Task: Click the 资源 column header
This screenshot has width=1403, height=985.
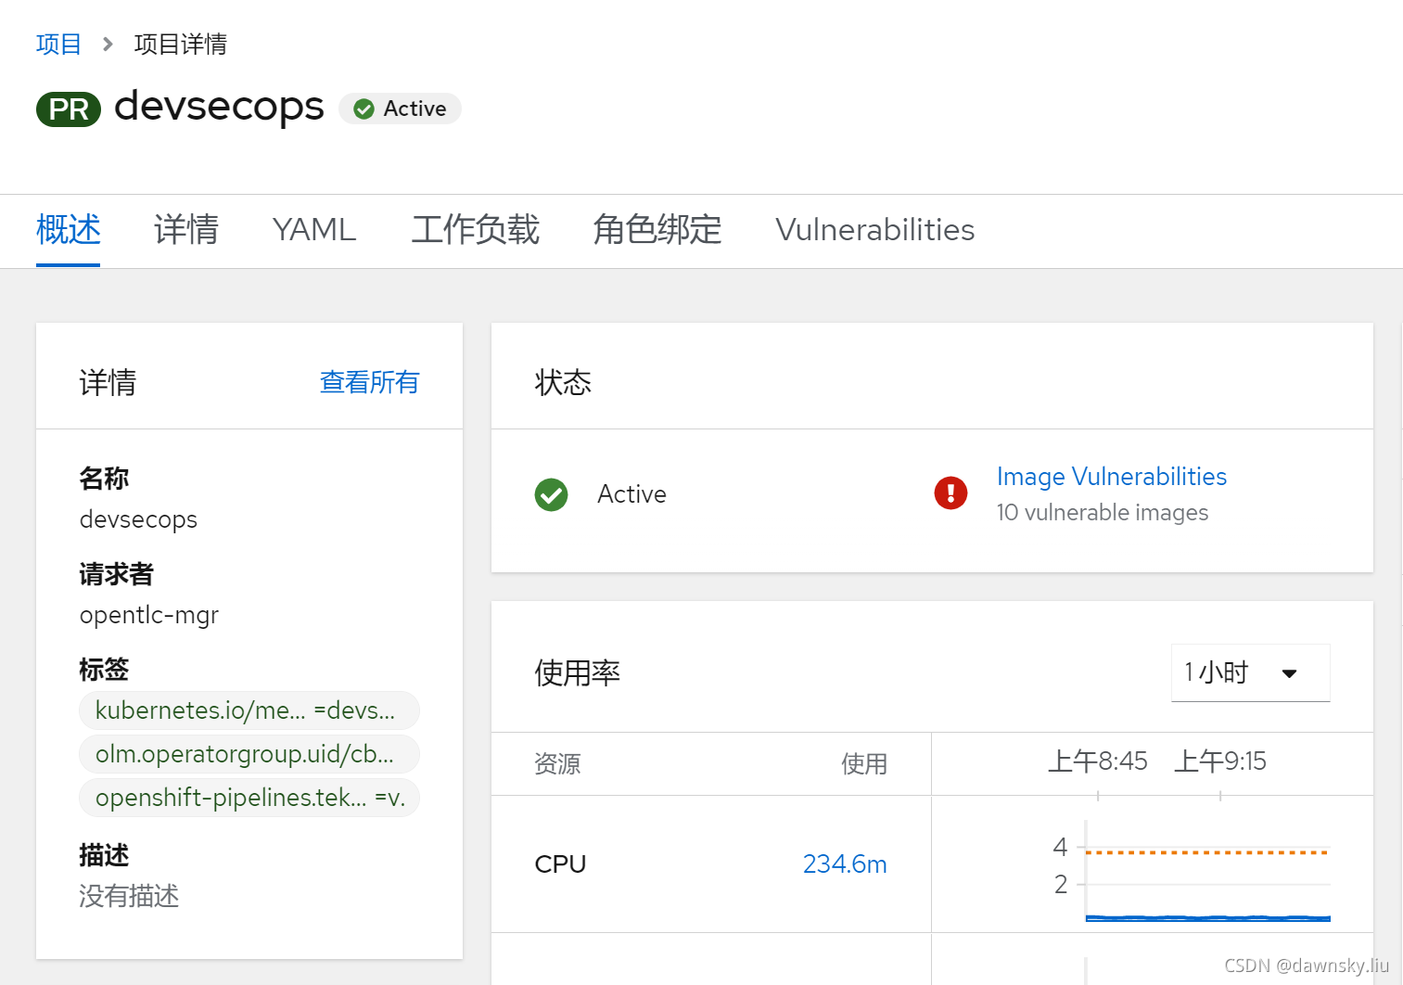Action: [557, 764]
